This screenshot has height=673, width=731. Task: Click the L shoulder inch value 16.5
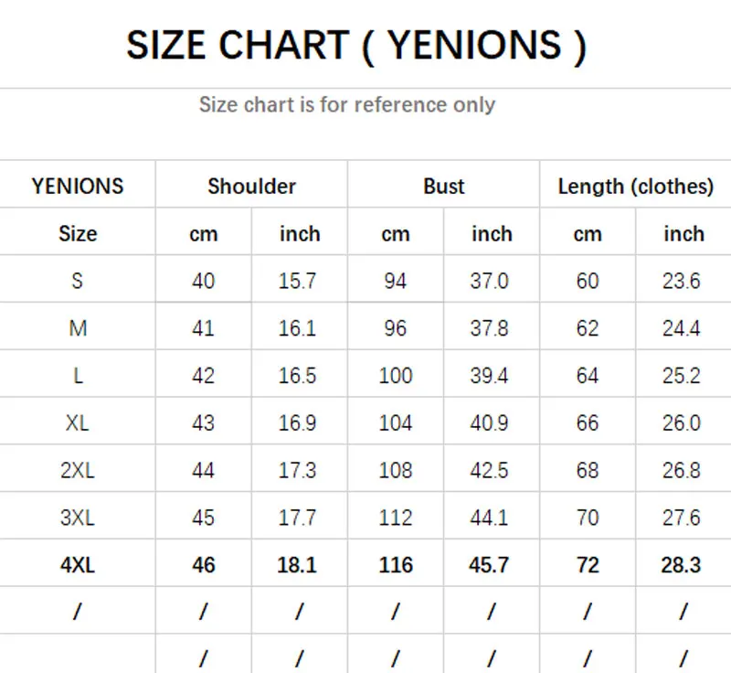tap(298, 376)
